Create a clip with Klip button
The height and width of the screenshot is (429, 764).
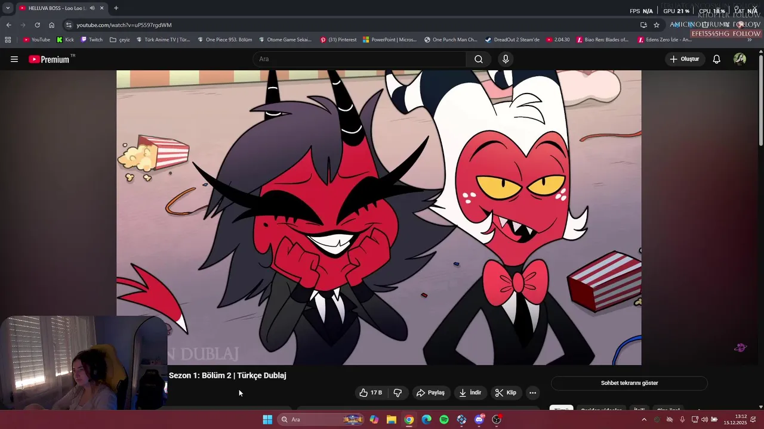click(x=506, y=393)
